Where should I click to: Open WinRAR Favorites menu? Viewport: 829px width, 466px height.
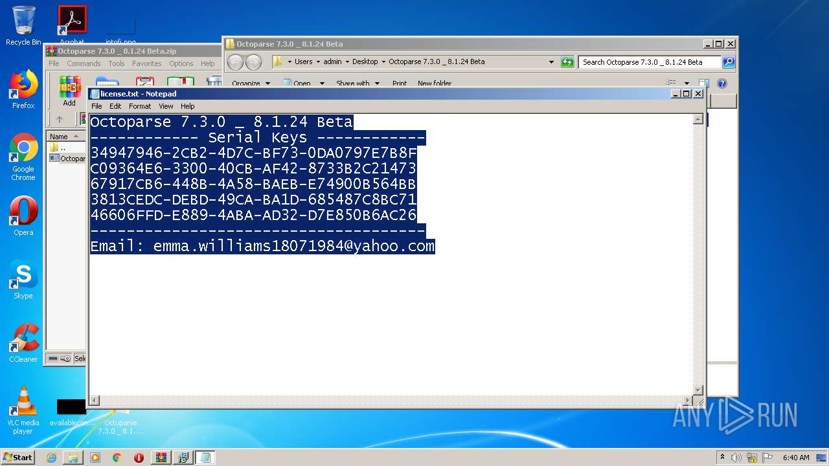[147, 63]
